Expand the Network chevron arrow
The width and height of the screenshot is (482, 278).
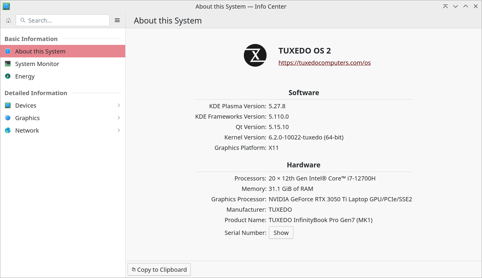pos(119,130)
